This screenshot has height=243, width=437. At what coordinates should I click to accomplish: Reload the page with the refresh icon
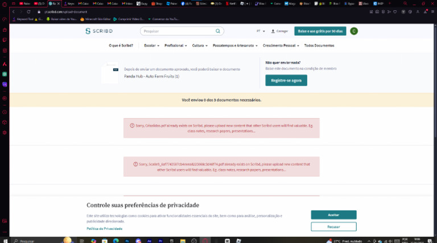point(28,12)
